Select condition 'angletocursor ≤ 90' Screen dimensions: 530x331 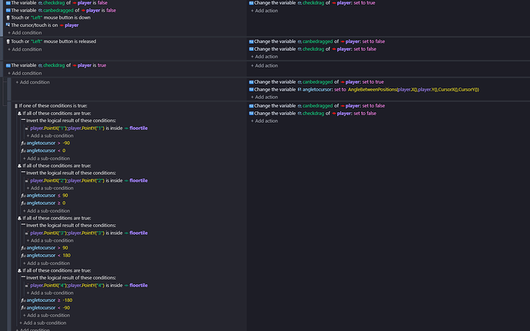pyautogui.click(x=45, y=195)
